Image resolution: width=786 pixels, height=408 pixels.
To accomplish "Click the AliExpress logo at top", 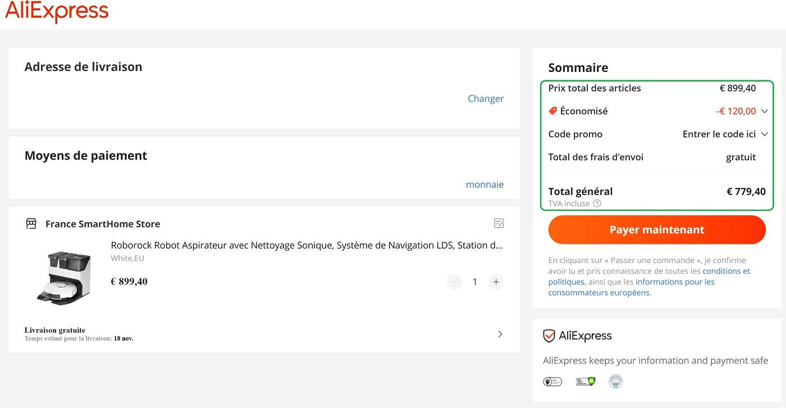I will coord(57,11).
